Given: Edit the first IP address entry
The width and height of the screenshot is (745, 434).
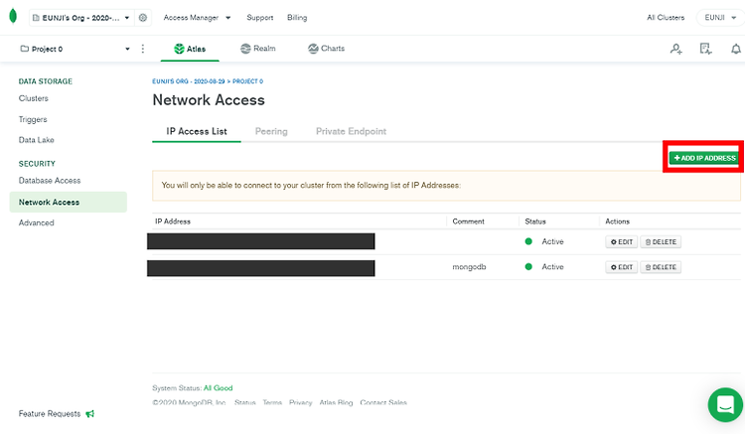Looking at the screenshot, I should (622, 242).
